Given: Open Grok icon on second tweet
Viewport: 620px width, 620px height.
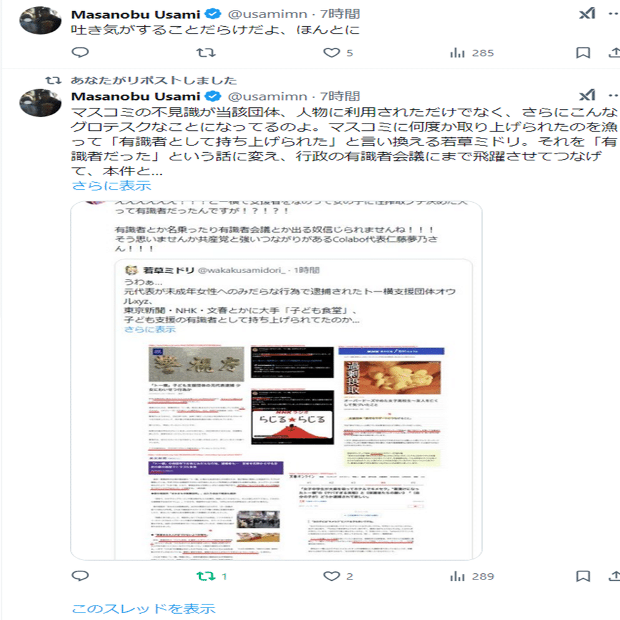Looking at the screenshot, I should click(x=587, y=95).
